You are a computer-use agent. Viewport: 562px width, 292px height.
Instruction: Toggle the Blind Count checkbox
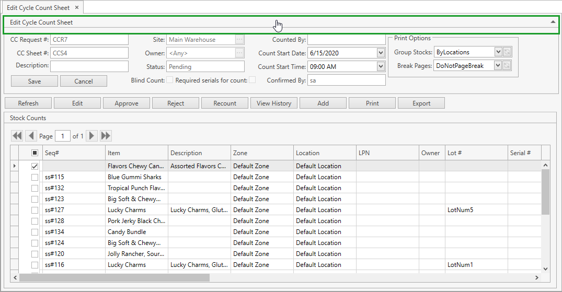click(x=169, y=80)
